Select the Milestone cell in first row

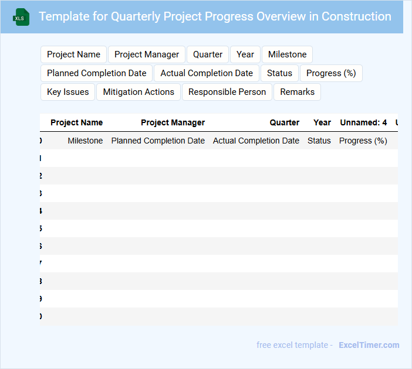tap(85, 141)
